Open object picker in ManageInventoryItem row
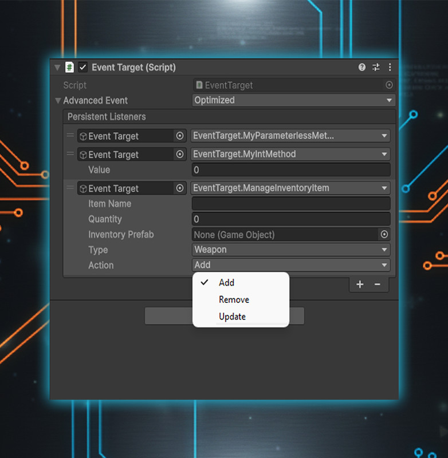 [180, 188]
